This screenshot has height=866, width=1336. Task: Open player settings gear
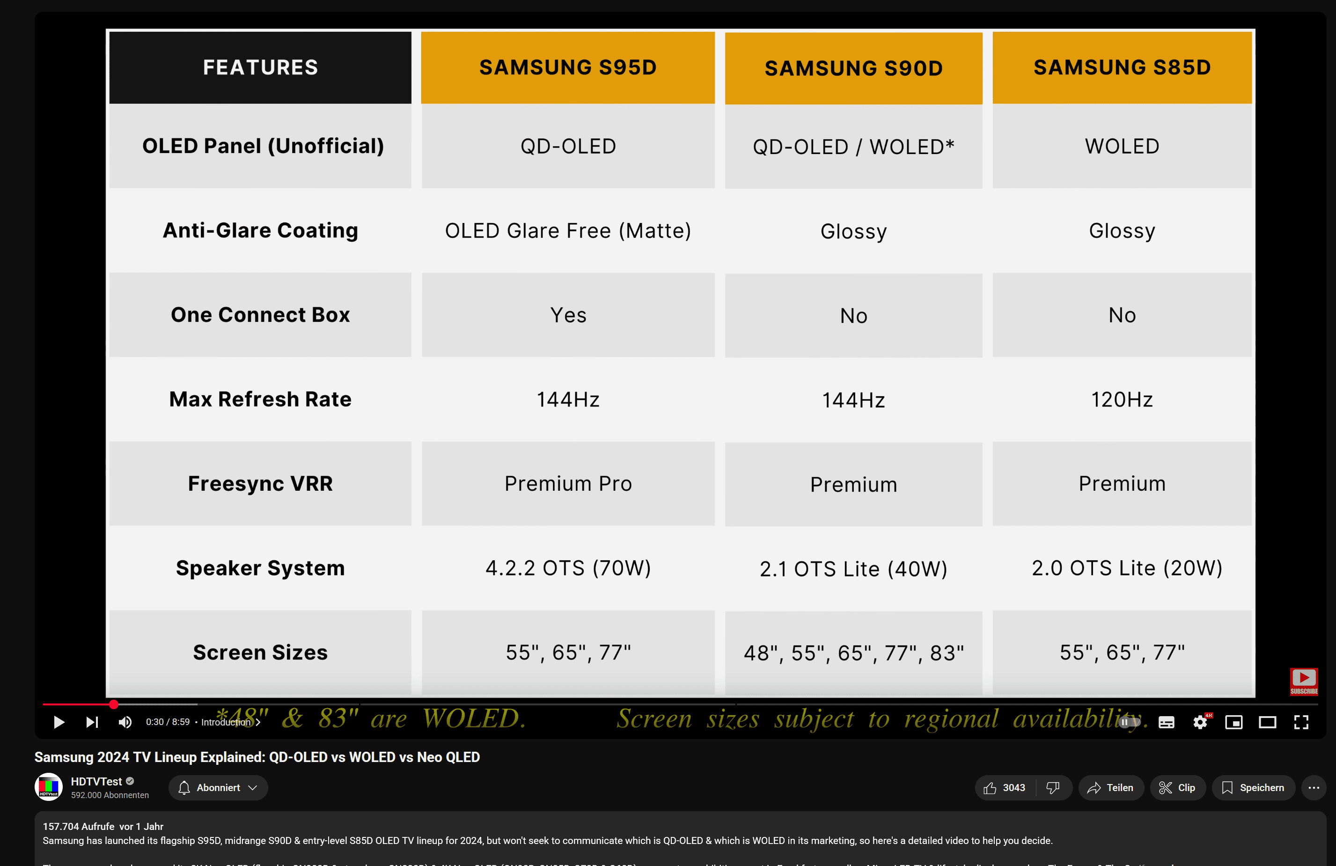pyautogui.click(x=1200, y=722)
